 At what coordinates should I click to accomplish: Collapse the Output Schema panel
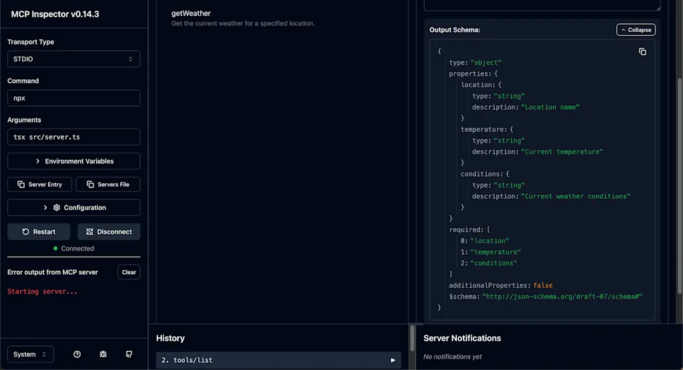(636, 30)
